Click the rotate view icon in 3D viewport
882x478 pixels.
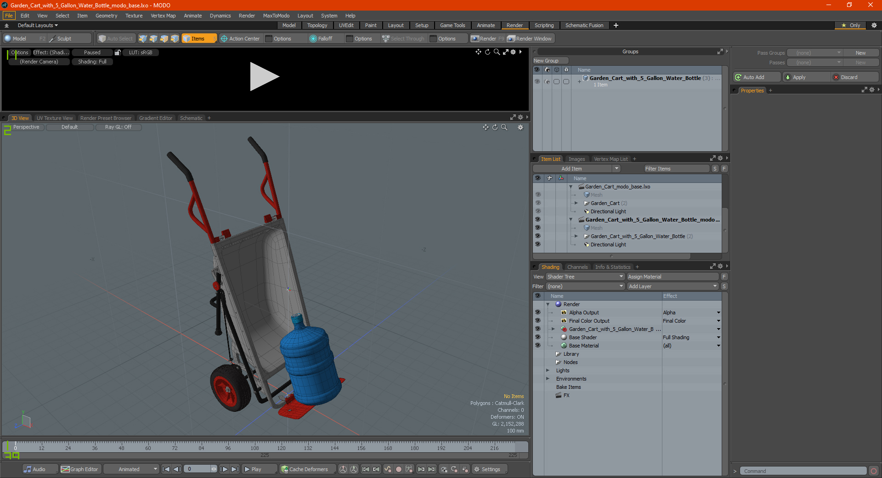[495, 127]
